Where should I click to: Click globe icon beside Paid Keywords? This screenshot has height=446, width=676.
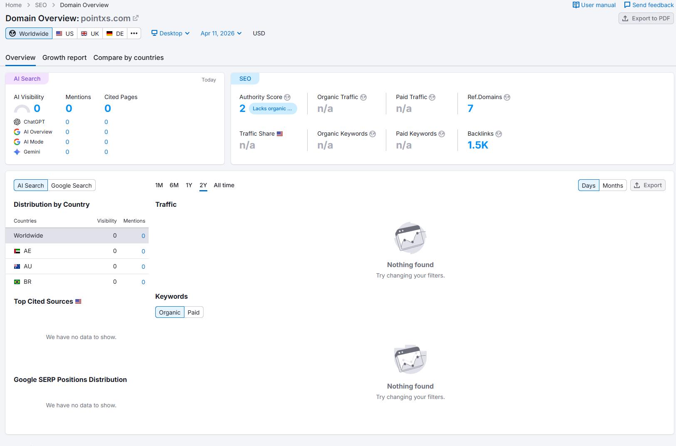pos(442,134)
